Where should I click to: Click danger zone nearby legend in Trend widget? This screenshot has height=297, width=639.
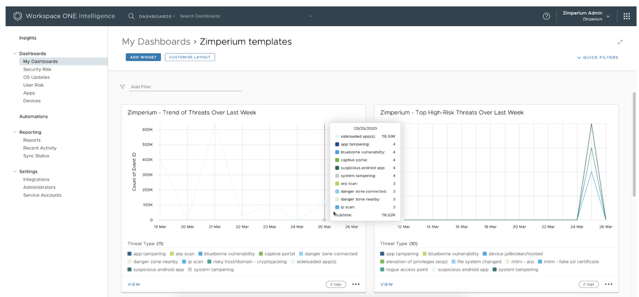153,262
